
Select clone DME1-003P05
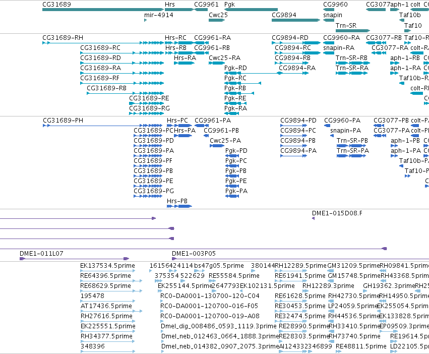pyautogui.click(x=300, y=259)
